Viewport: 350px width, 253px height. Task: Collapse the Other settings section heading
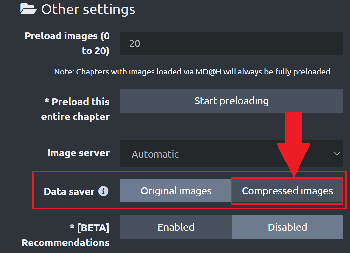pyautogui.click(x=88, y=9)
